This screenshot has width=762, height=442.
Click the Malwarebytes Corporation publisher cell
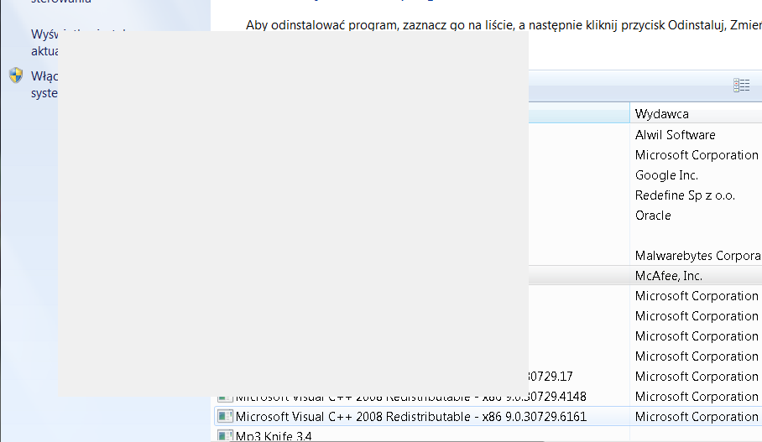pyautogui.click(x=698, y=256)
